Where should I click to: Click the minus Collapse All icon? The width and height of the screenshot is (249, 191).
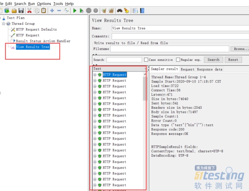(x=59, y=11)
